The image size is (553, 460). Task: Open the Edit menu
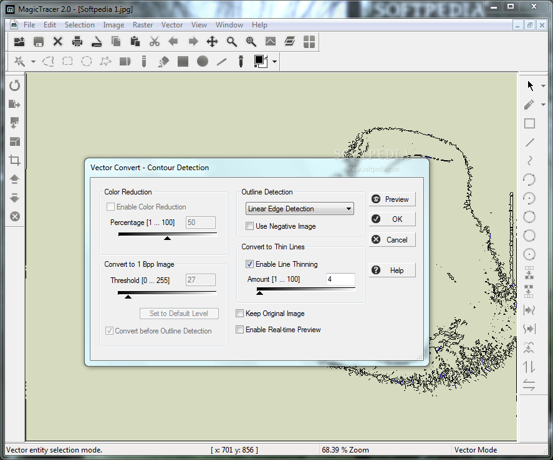(50, 25)
